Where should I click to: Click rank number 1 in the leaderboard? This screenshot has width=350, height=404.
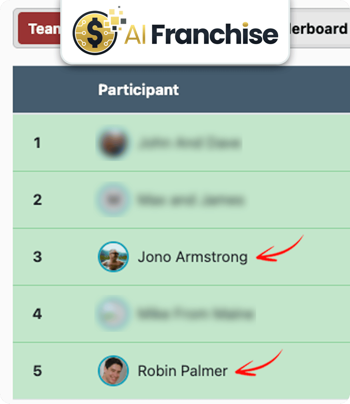pyautogui.click(x=37, y=143)
